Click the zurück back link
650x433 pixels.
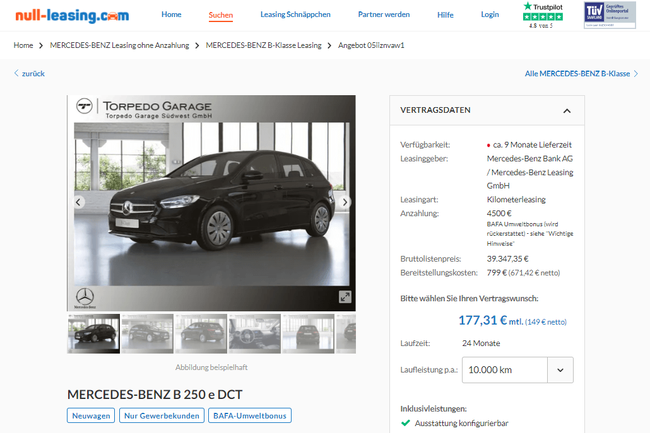tap(30, 74)
